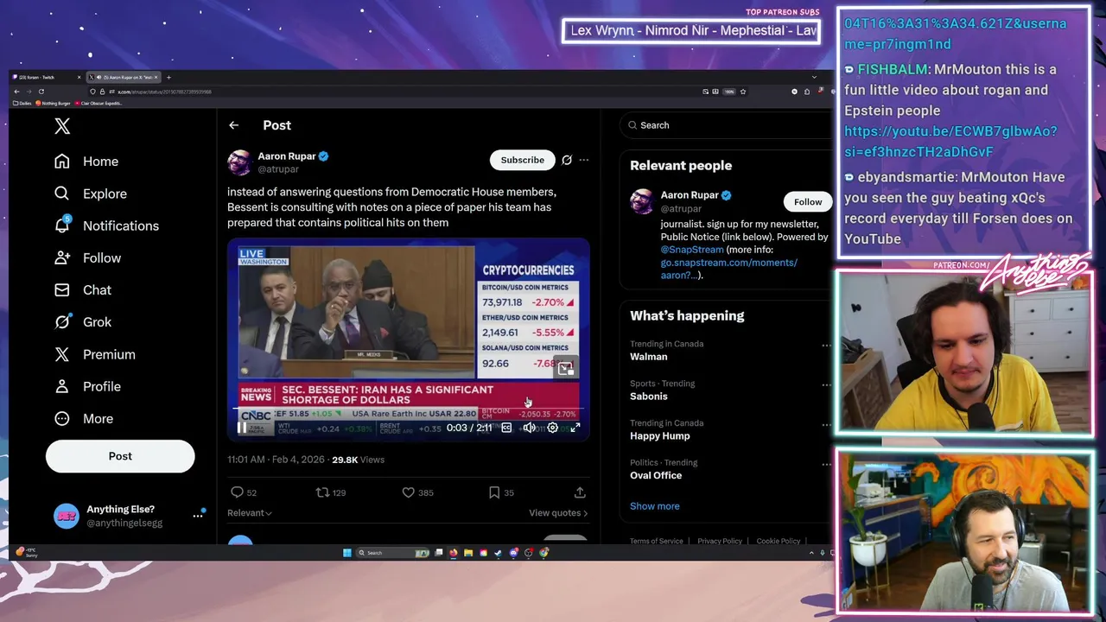This screenshot has width=1106, height=622.
Task: Pause the video
Action: coord(241,428)
